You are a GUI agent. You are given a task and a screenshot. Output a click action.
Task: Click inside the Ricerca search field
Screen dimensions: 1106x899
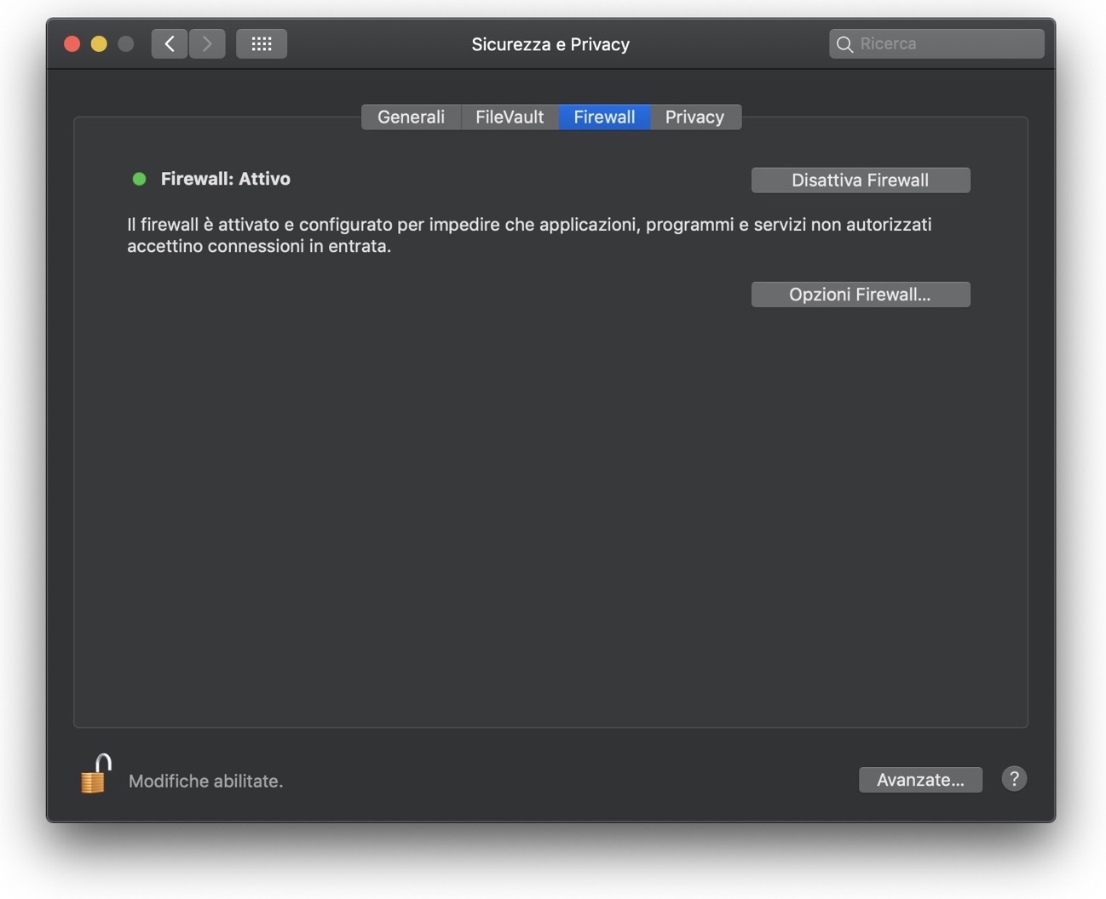[x=937, y=43]
